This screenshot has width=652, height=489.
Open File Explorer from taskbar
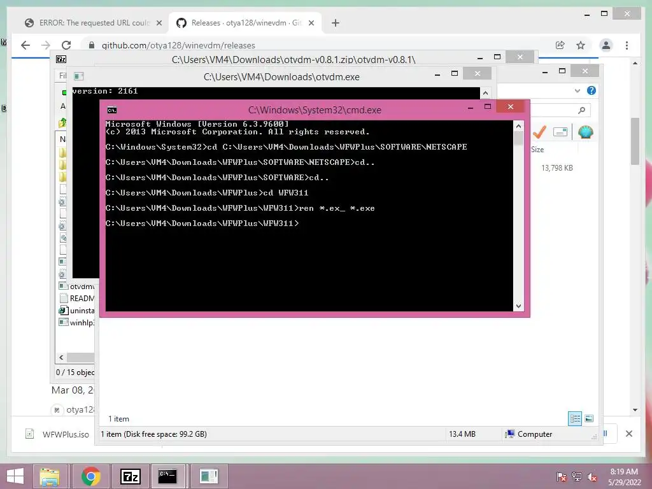click(x=50, y=476)
